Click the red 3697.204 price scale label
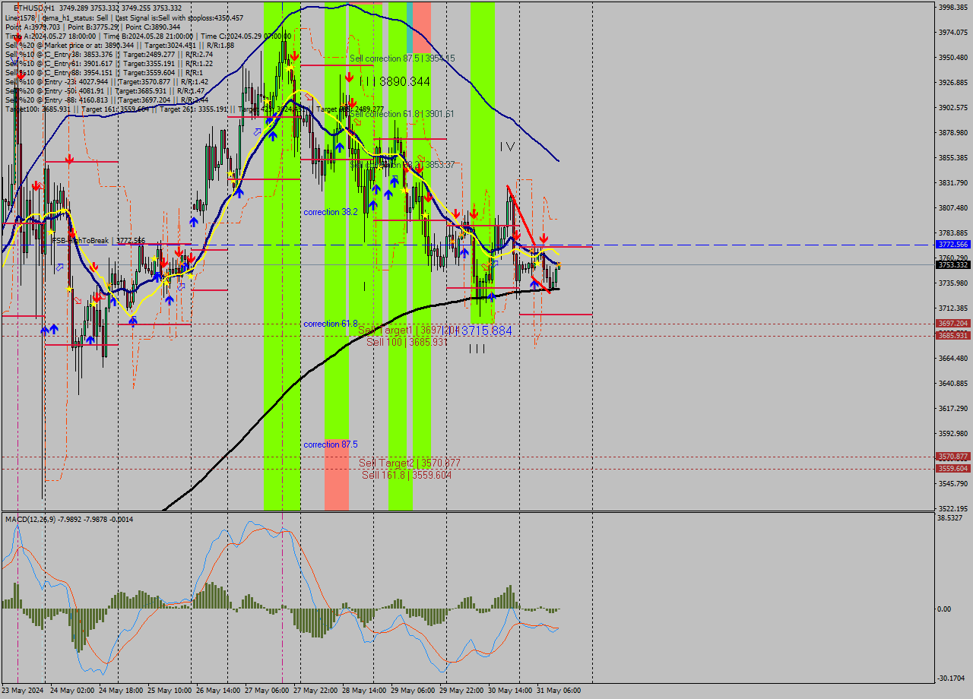Viewport: 973px width, 699px height. coord(951,324)
